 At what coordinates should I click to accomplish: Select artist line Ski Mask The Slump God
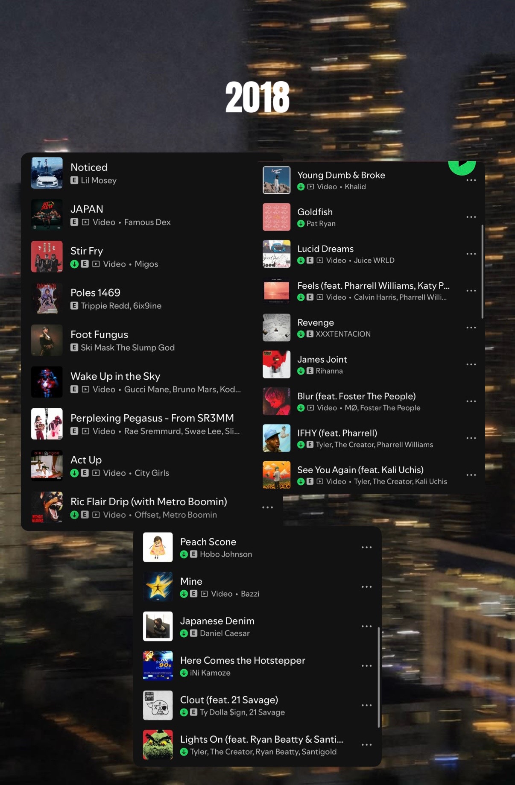pyautogui.click(x=128, y=348)
